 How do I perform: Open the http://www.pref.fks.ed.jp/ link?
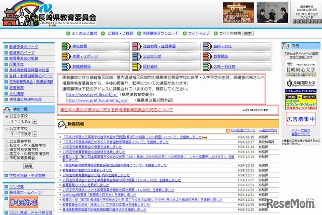click(x=92, y=95)
